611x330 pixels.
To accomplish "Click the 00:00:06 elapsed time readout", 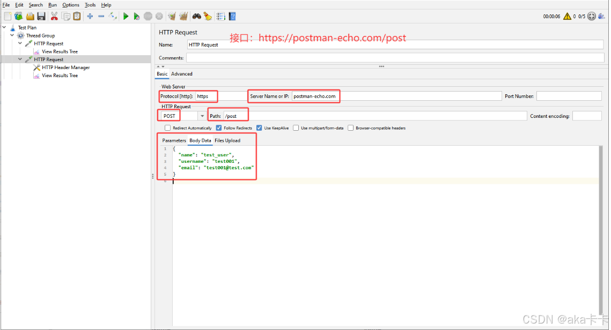I will [551, 17].
